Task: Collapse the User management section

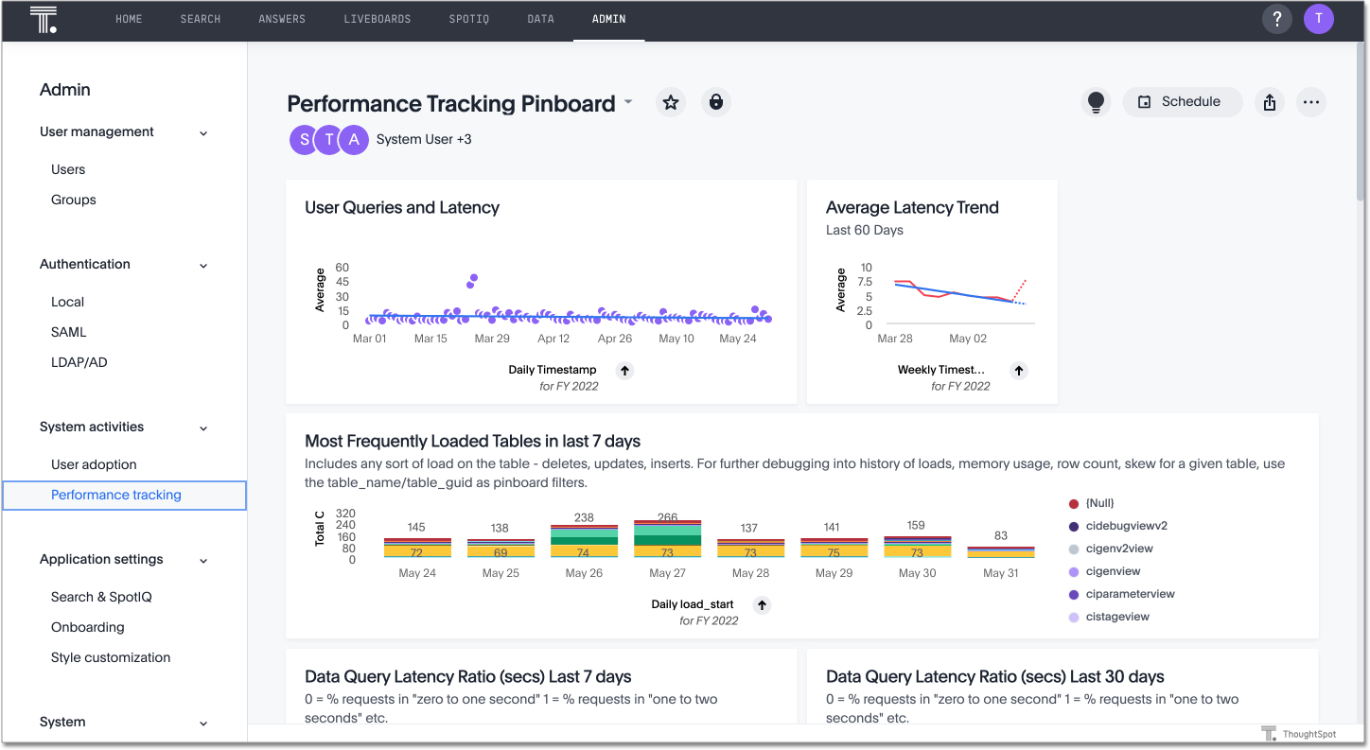Action: 202,132
